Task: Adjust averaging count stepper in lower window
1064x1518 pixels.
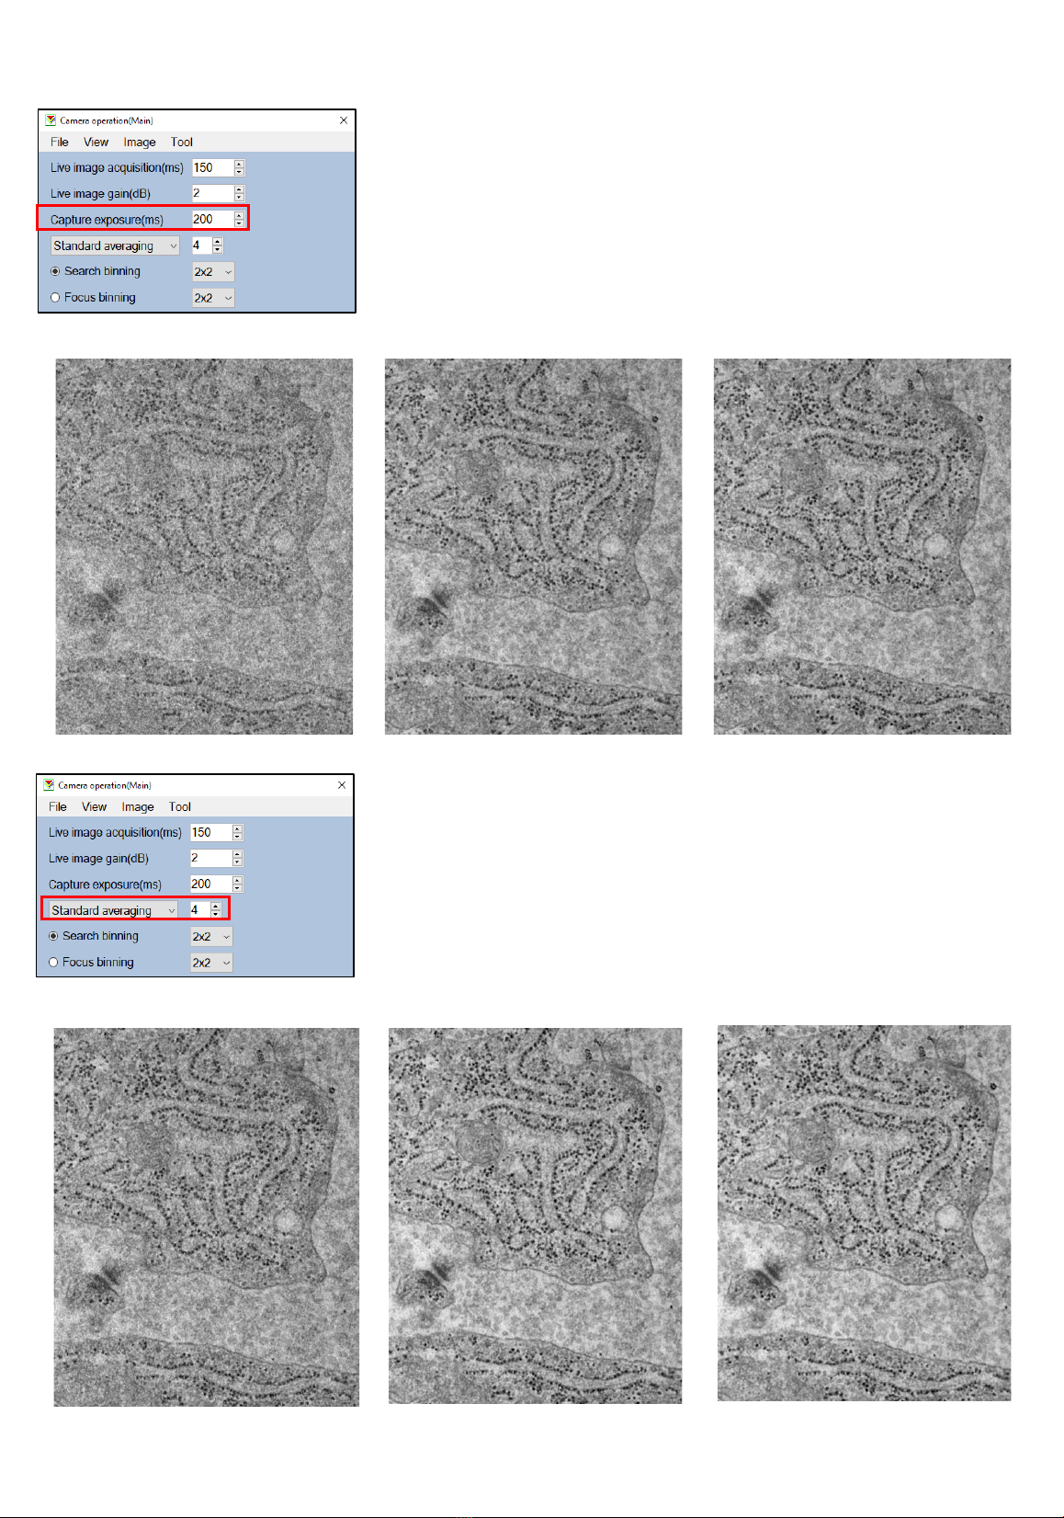Action: pyautogui.click(x=216, y=910)
